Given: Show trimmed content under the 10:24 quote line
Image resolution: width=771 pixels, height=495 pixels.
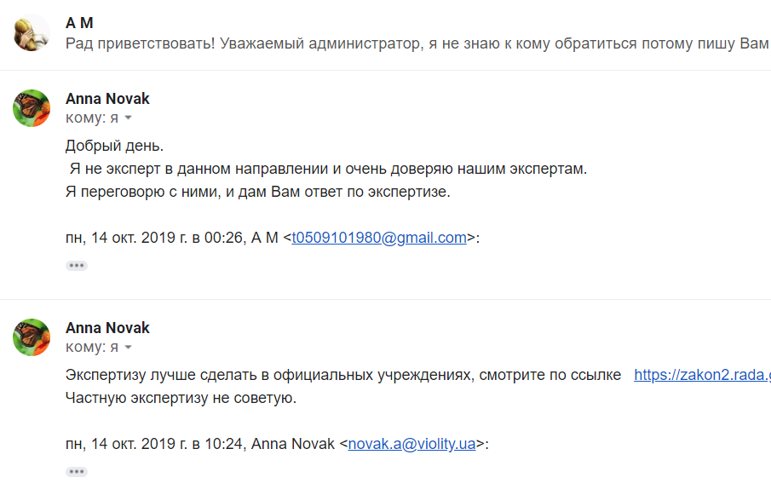Looking at the screenshot, I should 77,471.
